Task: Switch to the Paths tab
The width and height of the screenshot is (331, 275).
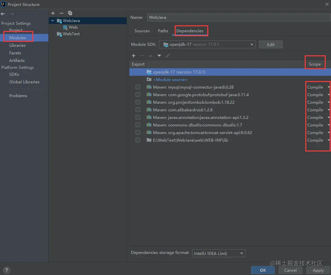Action: click(163, 31)
